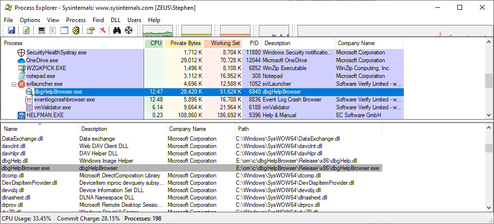Select the vmValidator.exe process row
494x224 pixels.
[x=202, y=107]
